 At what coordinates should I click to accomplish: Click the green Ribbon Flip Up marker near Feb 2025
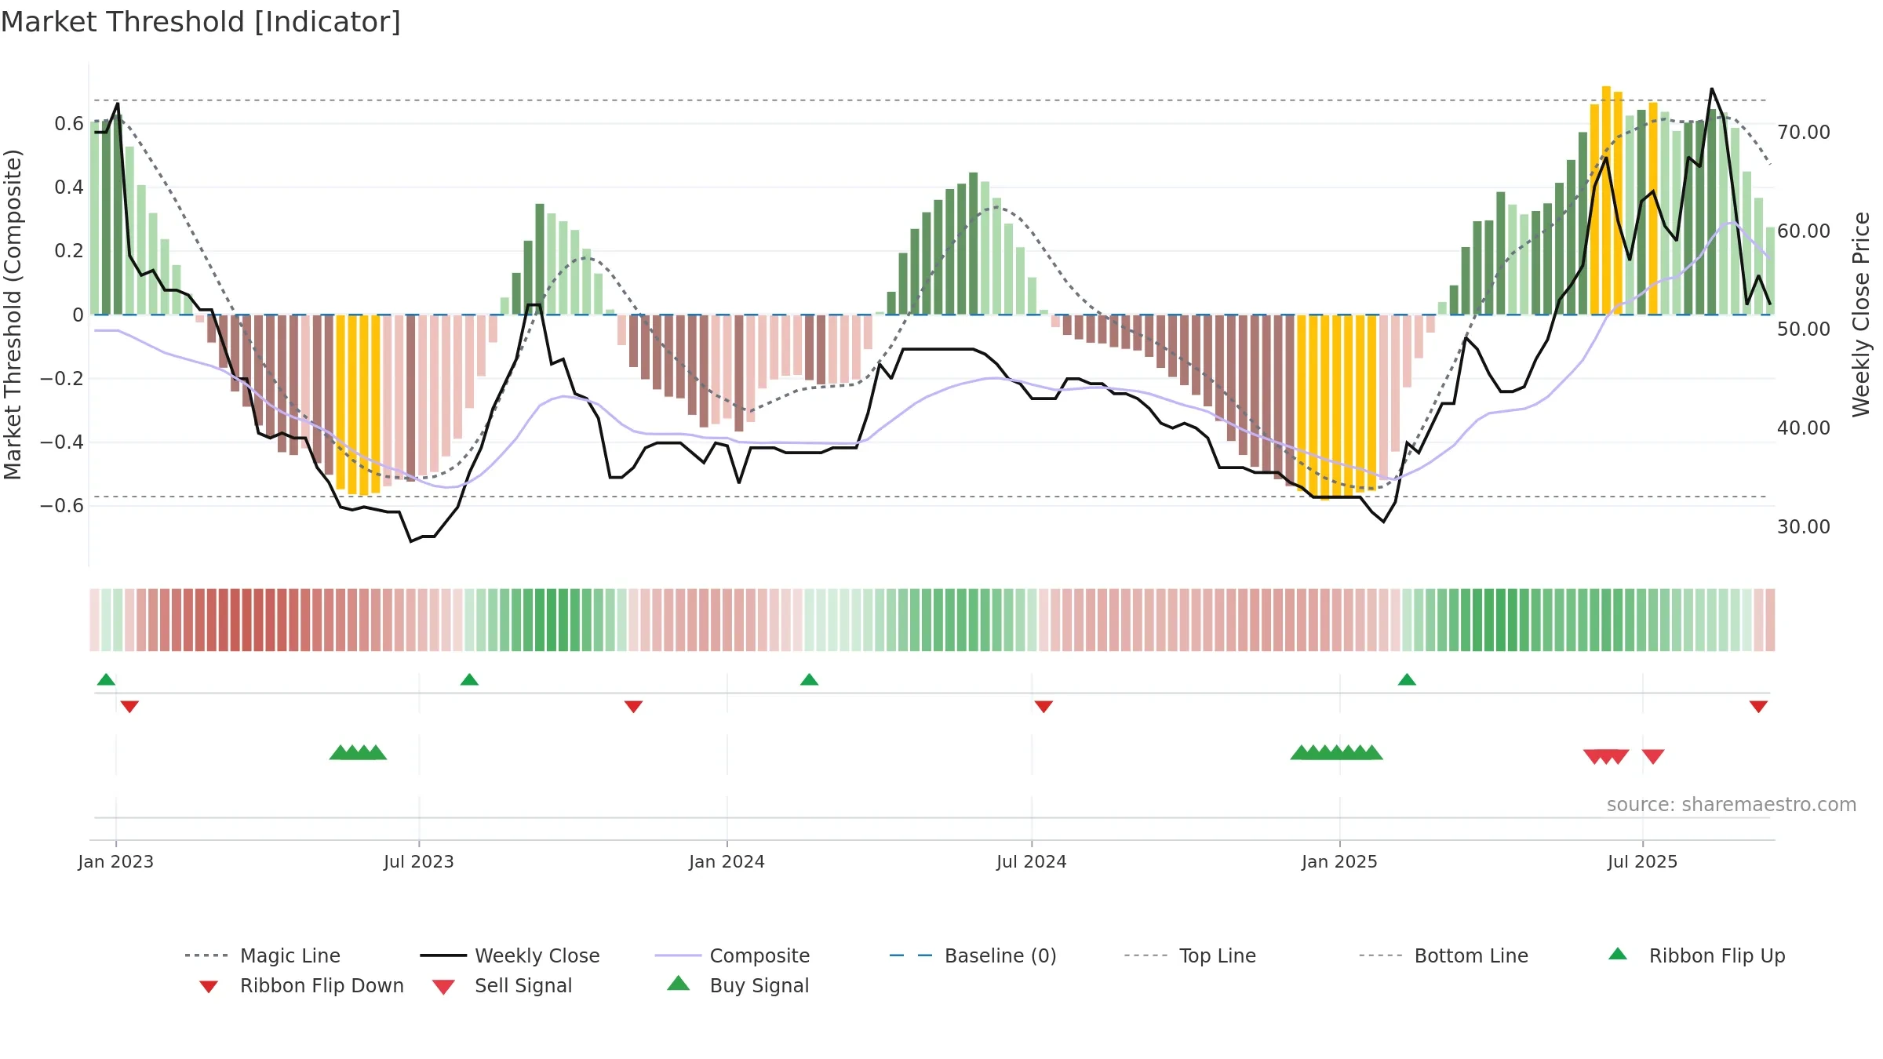coord(1407,679)
